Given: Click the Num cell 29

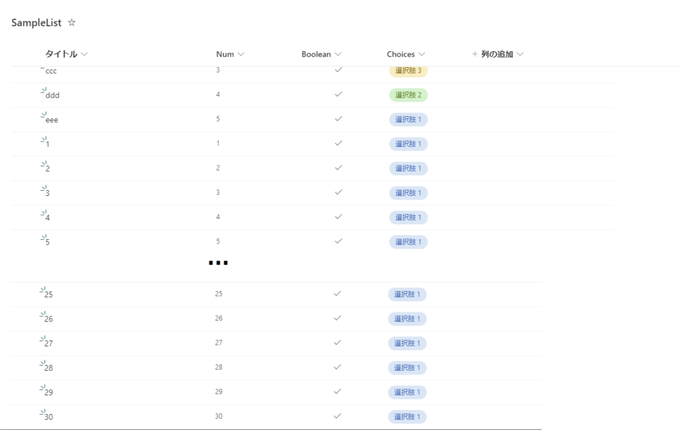Looking at the screenshot, I should coord(218,392).
